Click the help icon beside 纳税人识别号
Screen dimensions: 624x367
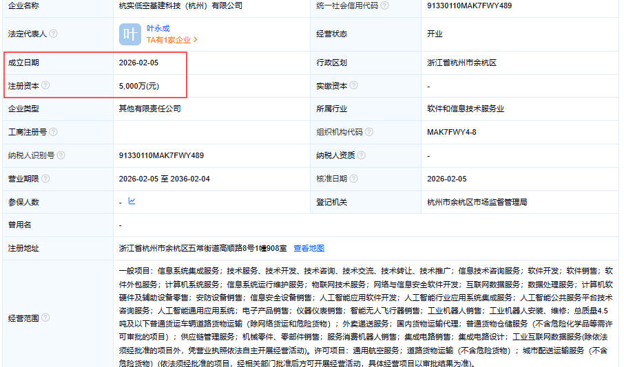[61, 155]
